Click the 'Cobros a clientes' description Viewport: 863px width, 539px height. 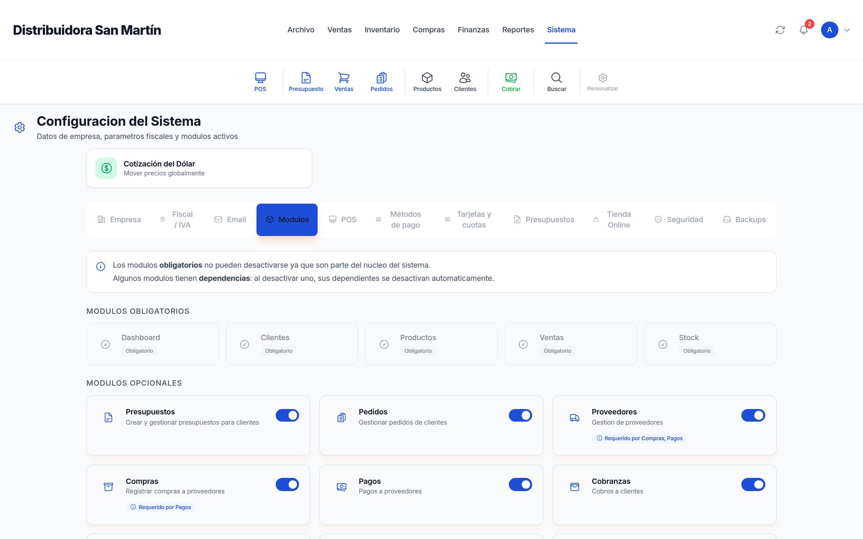pyautogui.click(x=617, y=491)
